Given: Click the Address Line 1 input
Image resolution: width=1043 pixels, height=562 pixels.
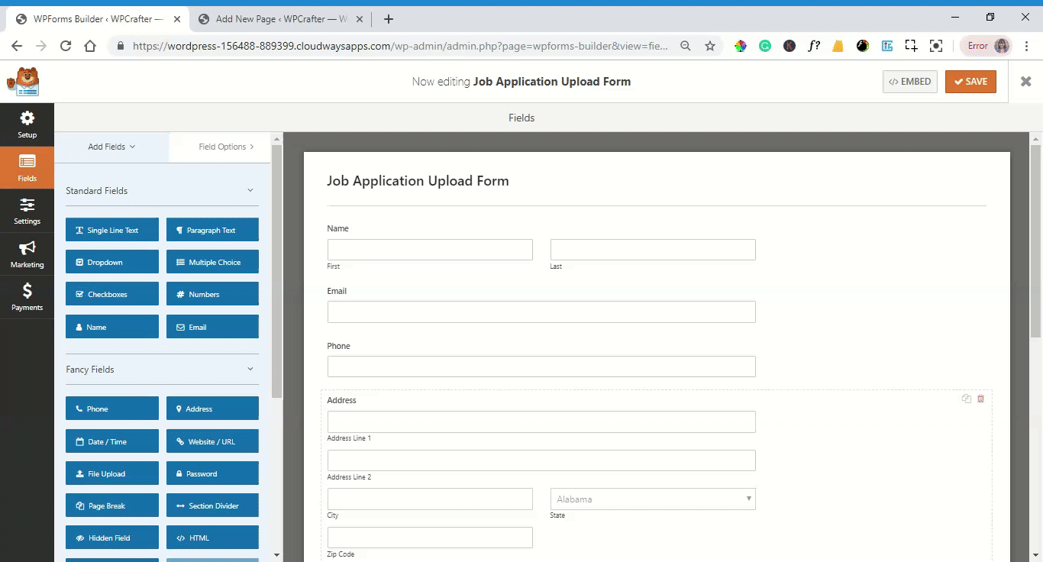Looking at the screenshot, I should [541, 421].
